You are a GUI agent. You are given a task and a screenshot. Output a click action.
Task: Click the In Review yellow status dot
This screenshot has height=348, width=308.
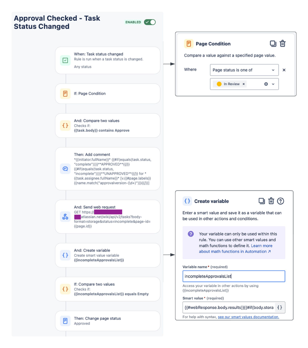[x=219, y=84]
